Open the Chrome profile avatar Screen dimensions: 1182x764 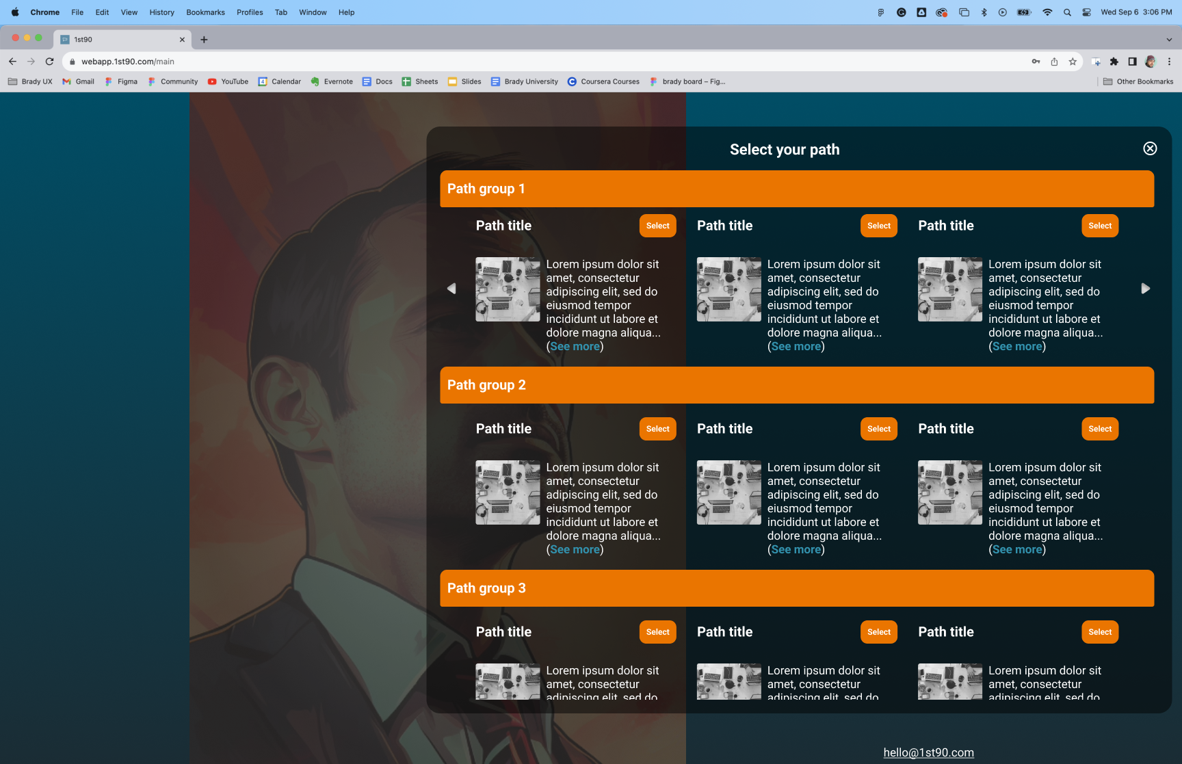(x=1151, y=62)
